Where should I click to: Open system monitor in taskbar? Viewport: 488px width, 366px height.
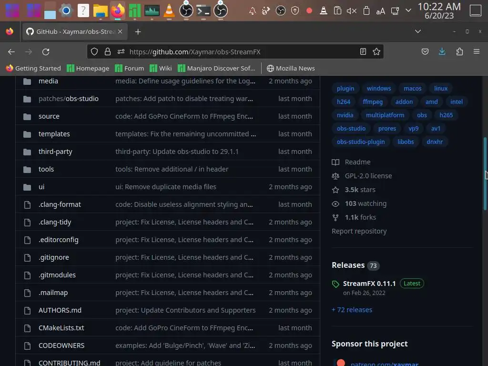(x=152, y=10)
